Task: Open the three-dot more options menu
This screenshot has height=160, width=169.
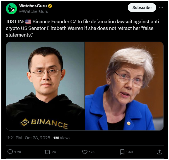Action: 161,8
